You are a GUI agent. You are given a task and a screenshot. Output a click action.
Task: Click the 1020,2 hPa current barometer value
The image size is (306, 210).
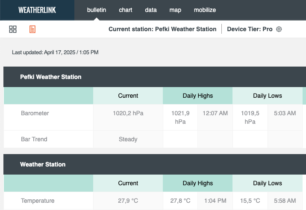click(128, 113)
